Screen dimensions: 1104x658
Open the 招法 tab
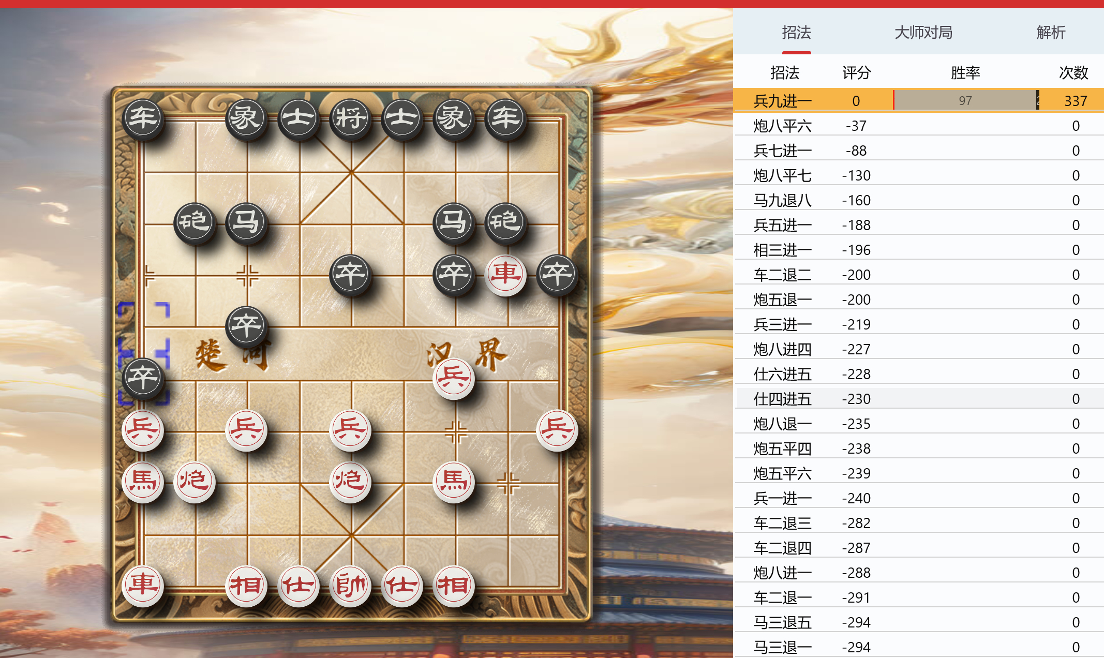pos(796,33)
